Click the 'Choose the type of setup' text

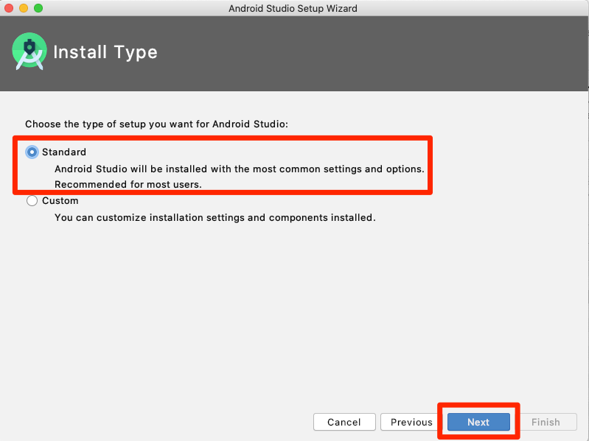coord(156,124)
